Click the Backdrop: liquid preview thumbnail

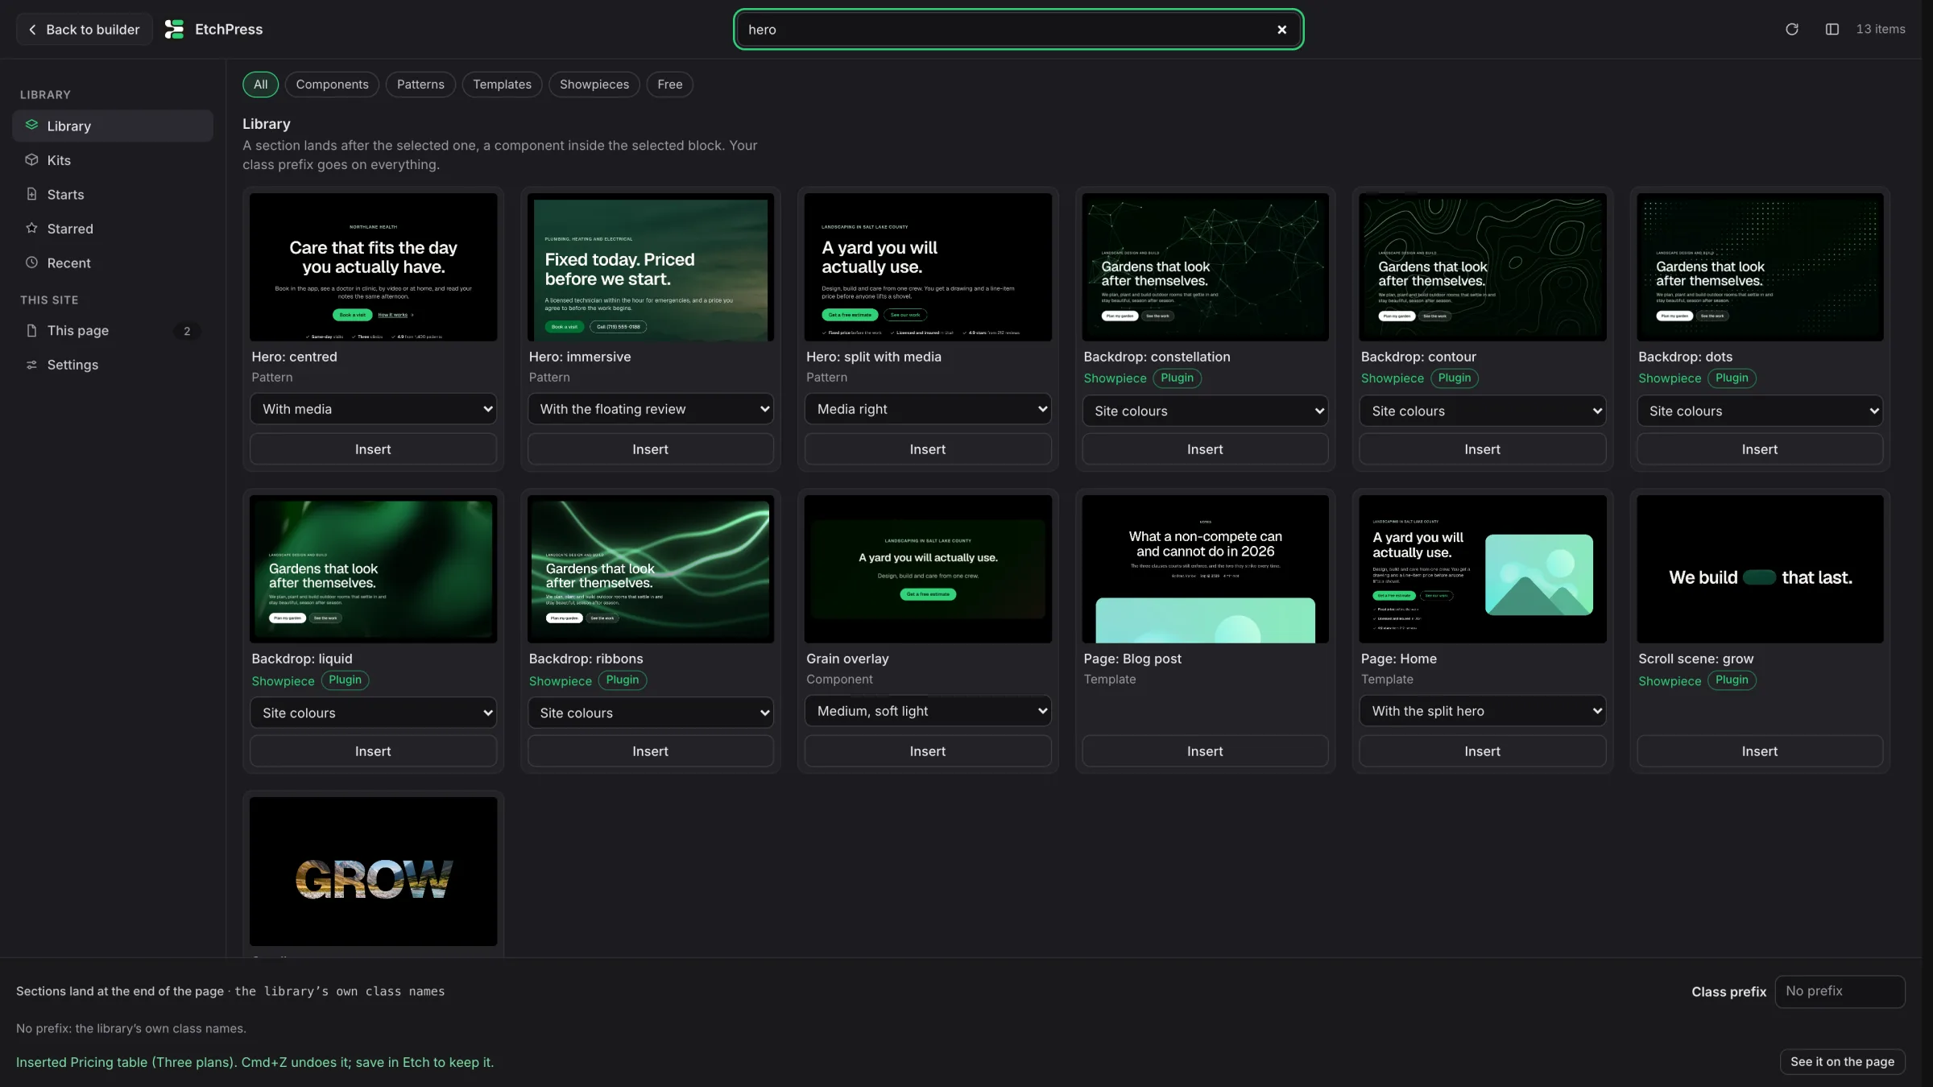(373, 568)
